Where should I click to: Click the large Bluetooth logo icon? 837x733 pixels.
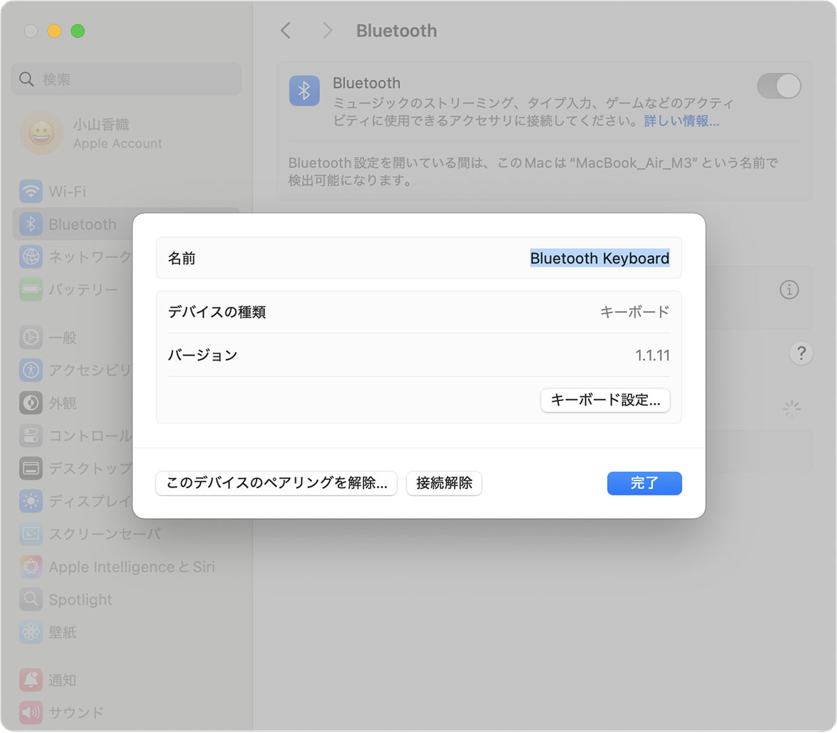click(x=304, y=91)
